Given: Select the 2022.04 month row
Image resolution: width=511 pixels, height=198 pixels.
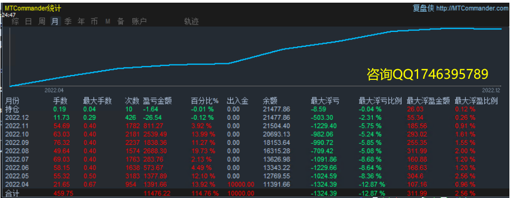Looking at the screenshot, I should pyautogui.click(x=255, y=185).
